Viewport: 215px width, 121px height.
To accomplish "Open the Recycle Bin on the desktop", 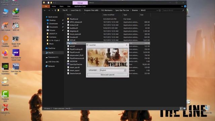I will tap(207, 109).
